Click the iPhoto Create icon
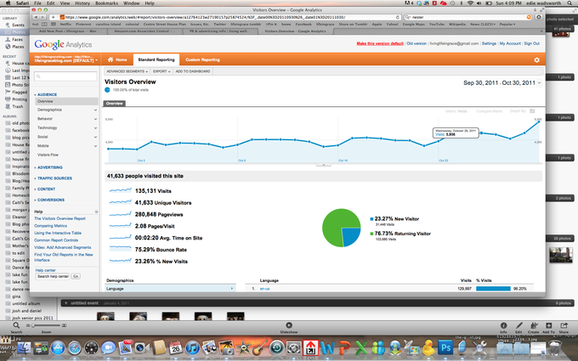Image resolution: width=578 pixels, height=361 pixels. click(x=534, y=325)
